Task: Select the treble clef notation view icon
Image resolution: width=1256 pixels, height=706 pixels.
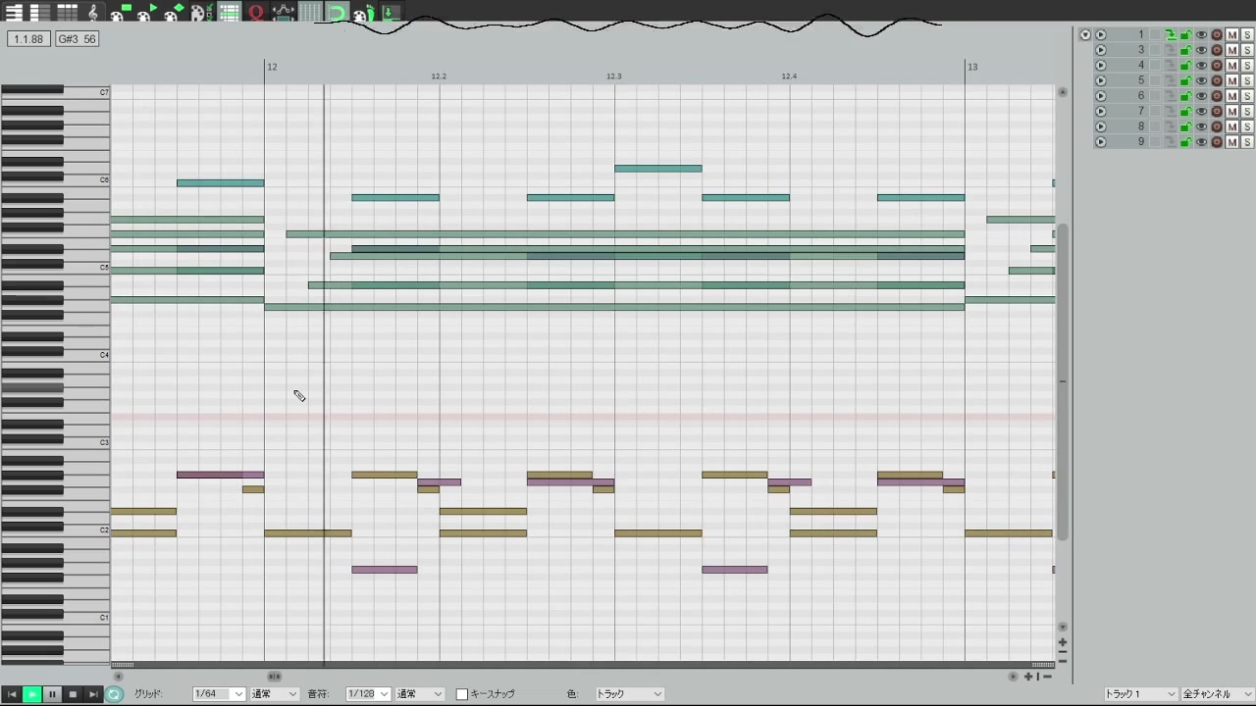Action: pyautogui.click(x=93, y=13)
